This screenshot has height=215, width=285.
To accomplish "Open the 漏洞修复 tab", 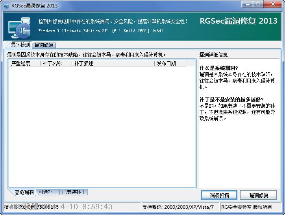I will [44, 45].
